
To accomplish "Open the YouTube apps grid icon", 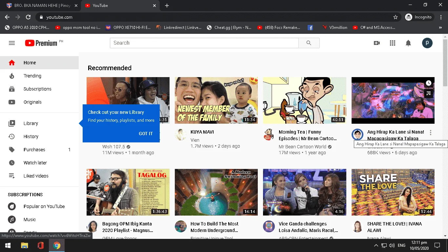I will [393, 43].
